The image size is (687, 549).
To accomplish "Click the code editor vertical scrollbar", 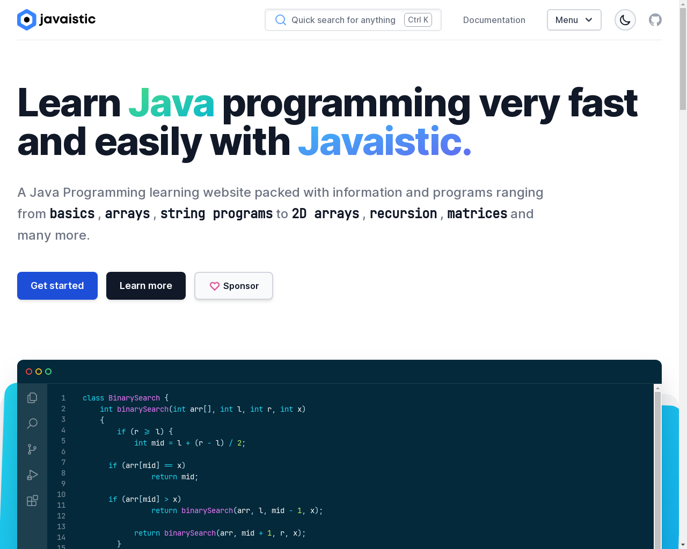I will [x=657, y=470].
